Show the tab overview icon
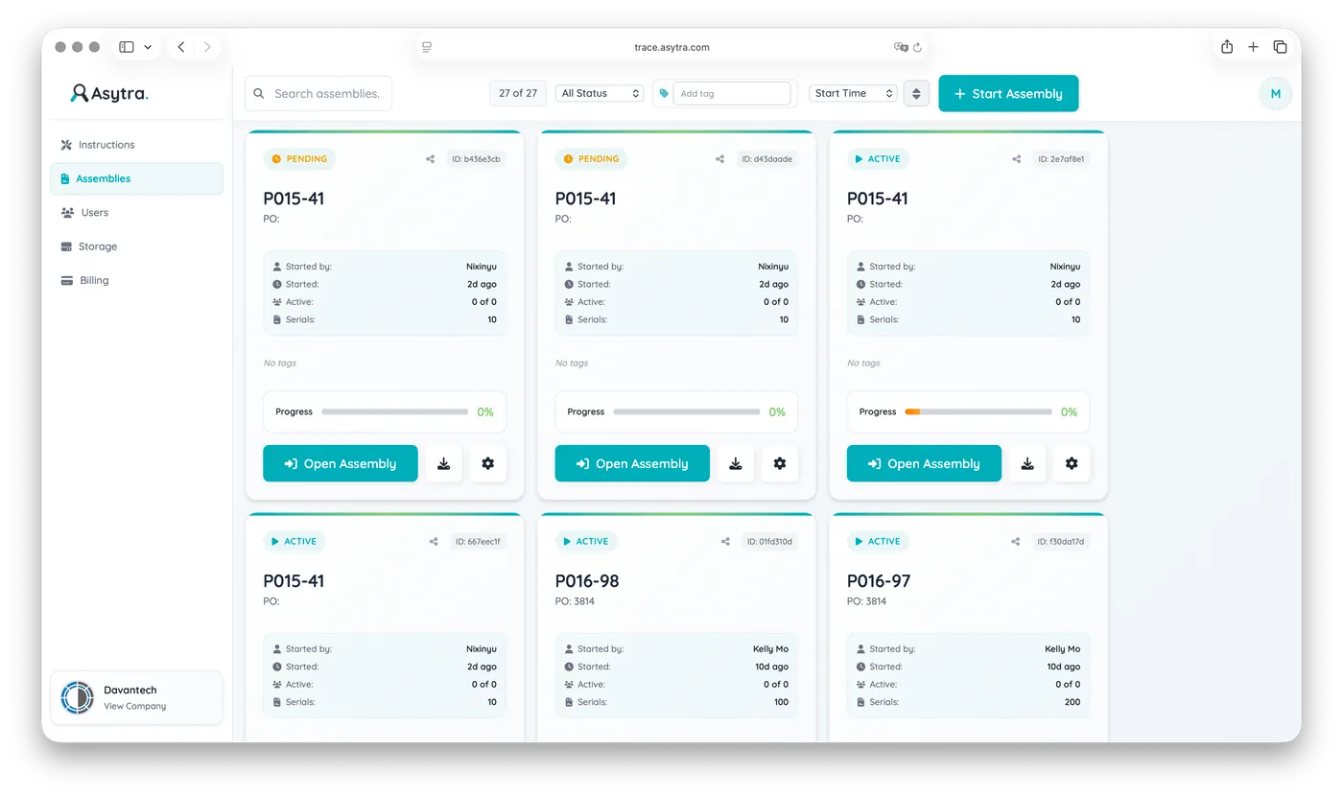The height and width of the screenshot is (797, 1343). pos(1280,47)
